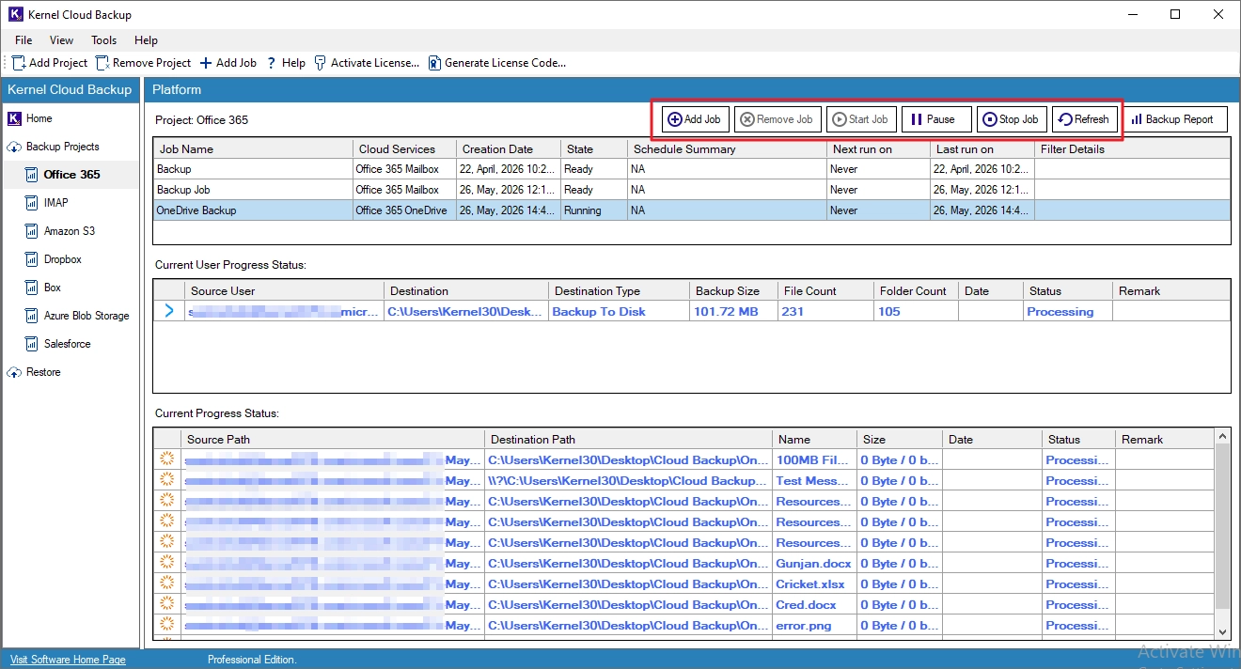Image resolution: width=1241 pixels, height=669 pixels.
Task: Click the Cloud Services column header
Action: point(405,148)
